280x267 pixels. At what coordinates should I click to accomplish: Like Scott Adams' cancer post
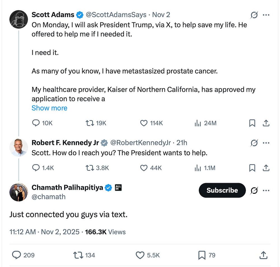pos(144,123)
